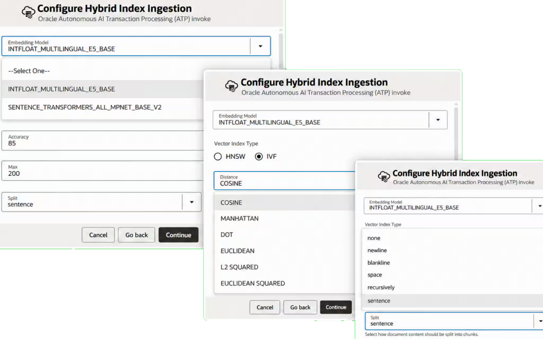Select the none split option

453,238
